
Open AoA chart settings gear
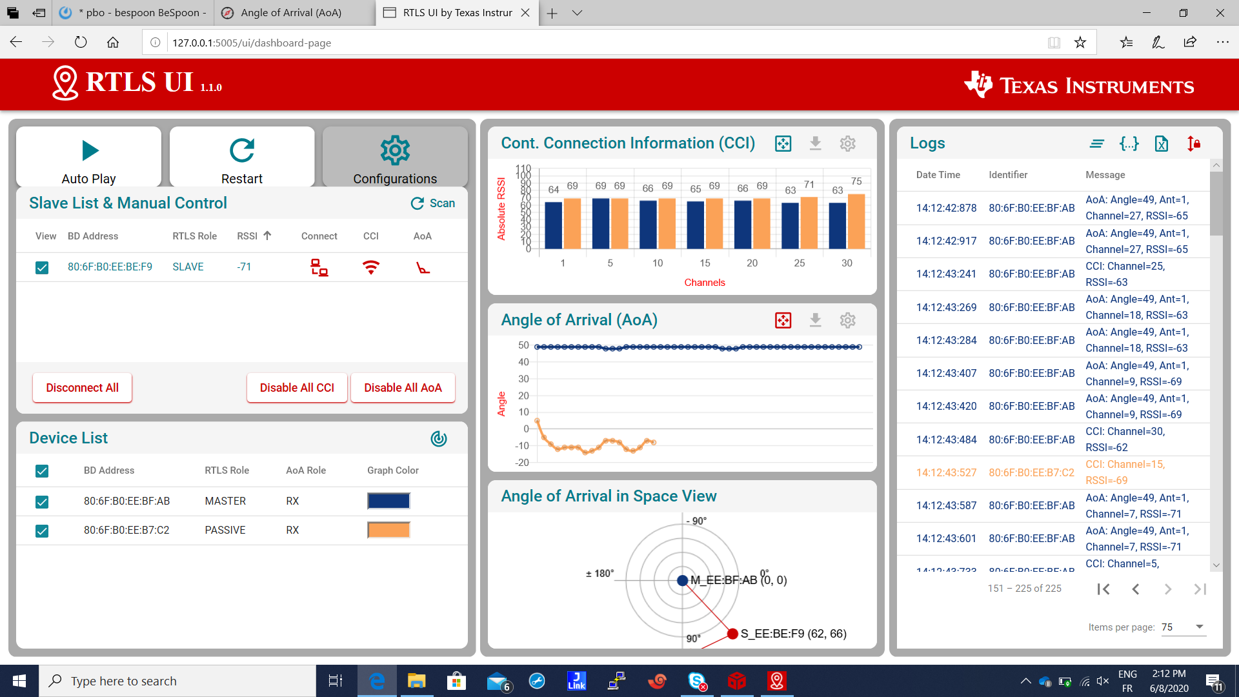[x=847, y=320]
